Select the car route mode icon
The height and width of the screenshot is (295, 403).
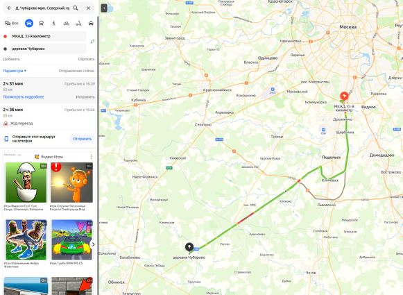click(29, 23)
